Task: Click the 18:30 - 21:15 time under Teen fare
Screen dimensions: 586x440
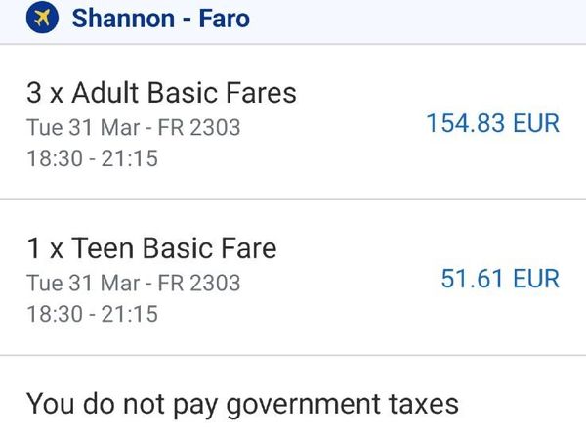Action: click(92, 314)
